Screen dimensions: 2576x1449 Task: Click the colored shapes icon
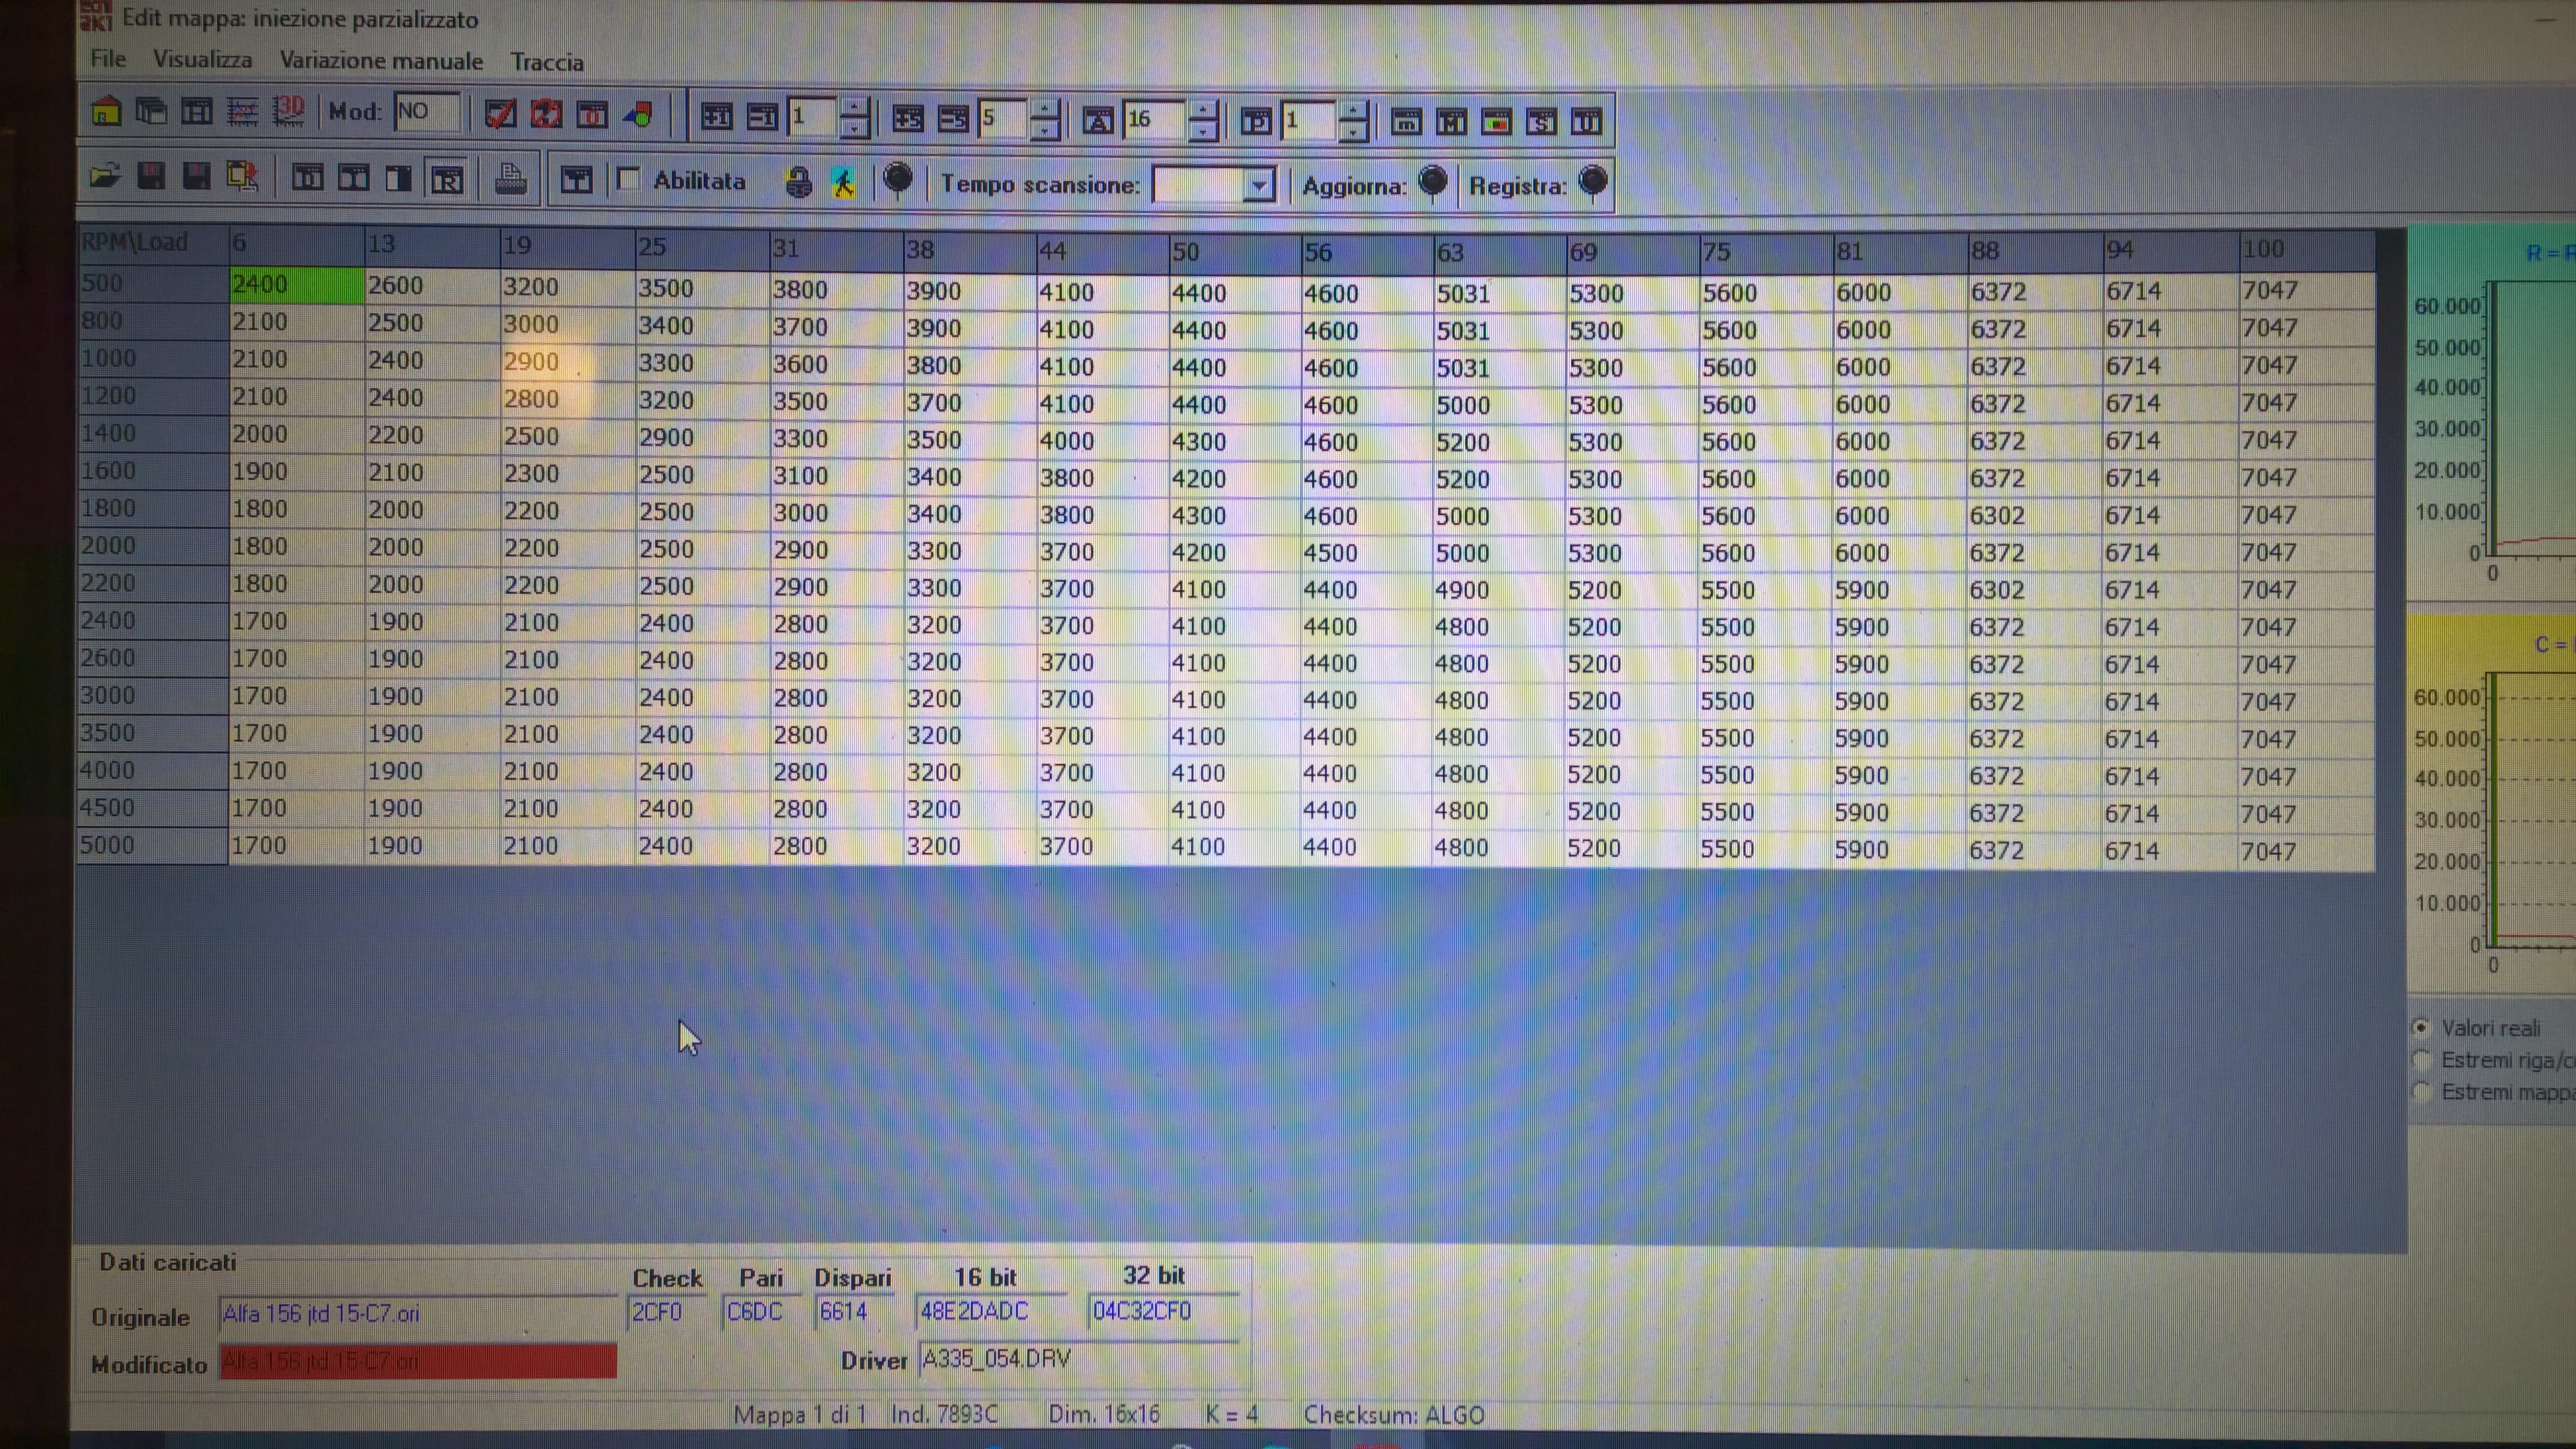tap(638, 115)
